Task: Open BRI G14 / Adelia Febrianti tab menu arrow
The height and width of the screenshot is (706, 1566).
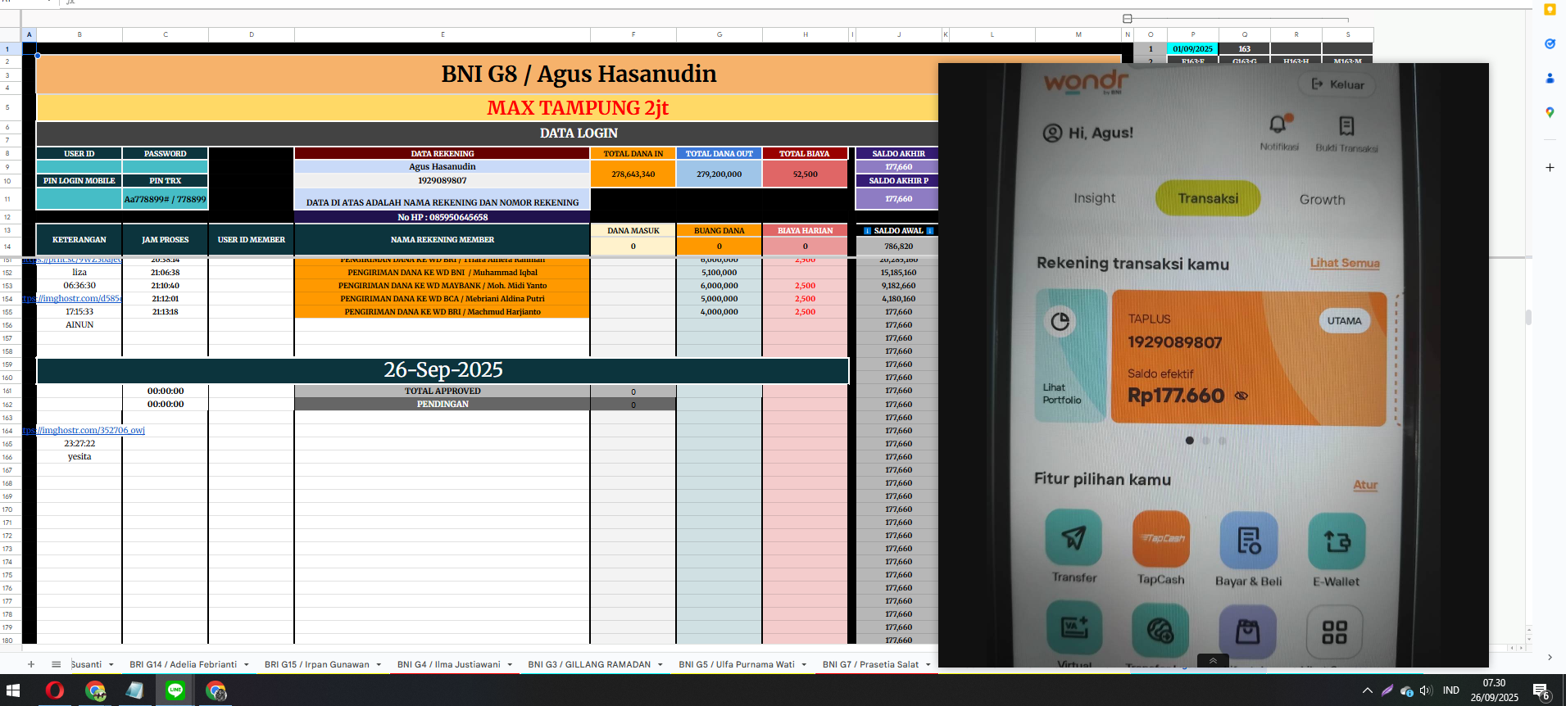Action: click(246, 665)
